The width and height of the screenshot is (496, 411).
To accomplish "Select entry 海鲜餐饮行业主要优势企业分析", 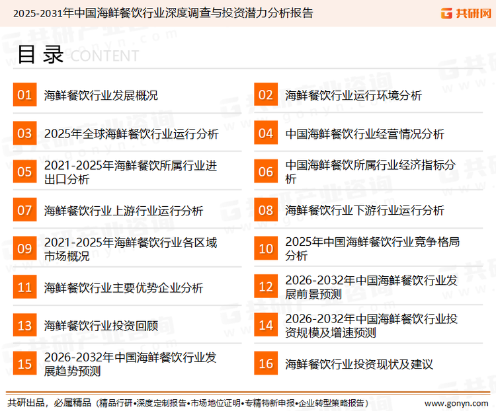I will (x=124, y=287).
